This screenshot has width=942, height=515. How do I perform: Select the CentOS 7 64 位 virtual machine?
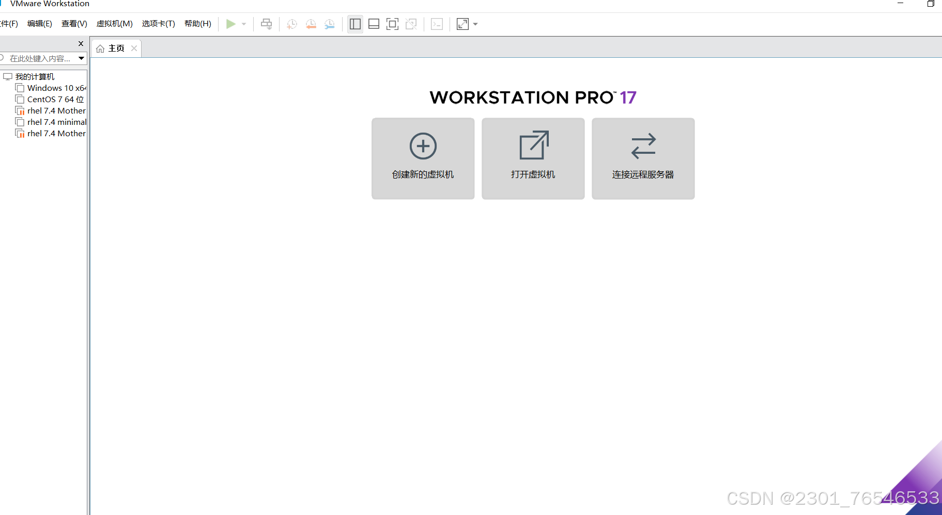pos(55,99)
